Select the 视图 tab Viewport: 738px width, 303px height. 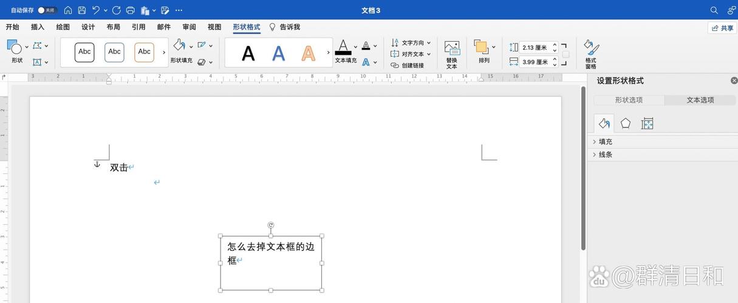(214, 27)
